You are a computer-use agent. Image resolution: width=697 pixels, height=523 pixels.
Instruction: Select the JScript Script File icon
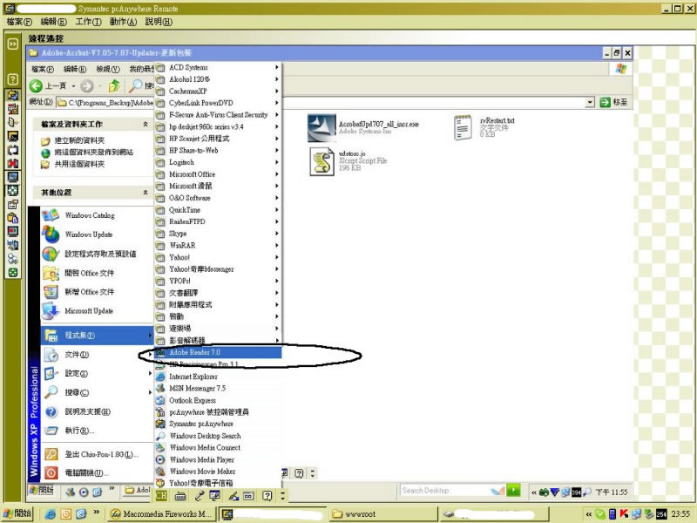(321, 161)
